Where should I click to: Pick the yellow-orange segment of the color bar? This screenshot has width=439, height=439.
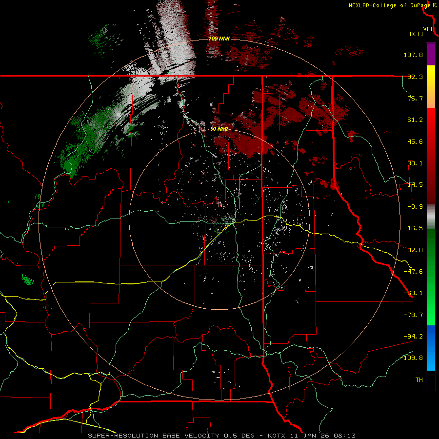(431, 87)
